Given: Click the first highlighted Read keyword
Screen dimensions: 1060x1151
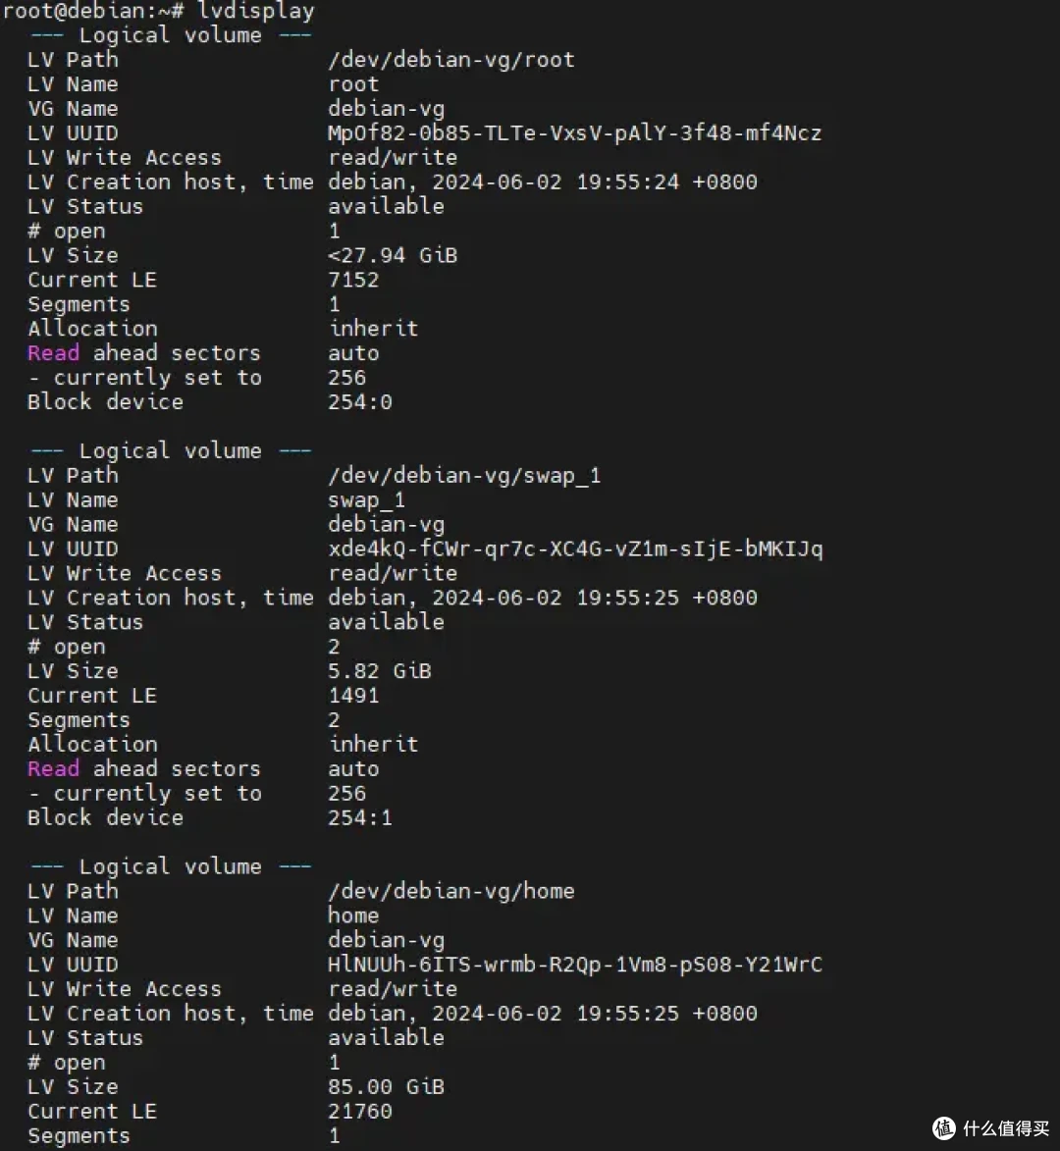Looking at the screenshot, I should point(54,353).
